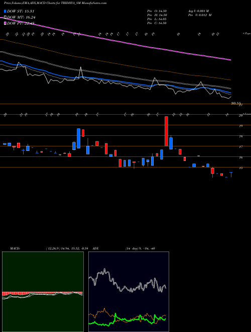Screen dimensions: 251x332
Task: Click the tall red candlestick near 20
Action: click(166, 131)
